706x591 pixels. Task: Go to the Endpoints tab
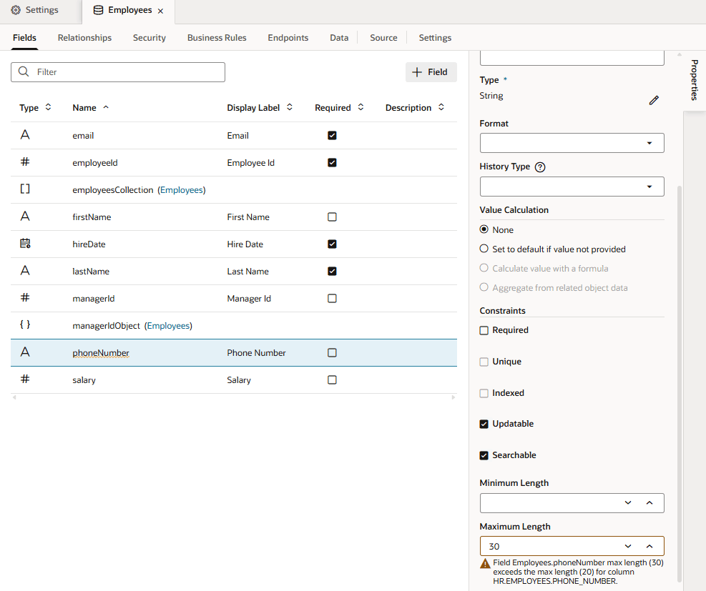click(x=288, y=38)
